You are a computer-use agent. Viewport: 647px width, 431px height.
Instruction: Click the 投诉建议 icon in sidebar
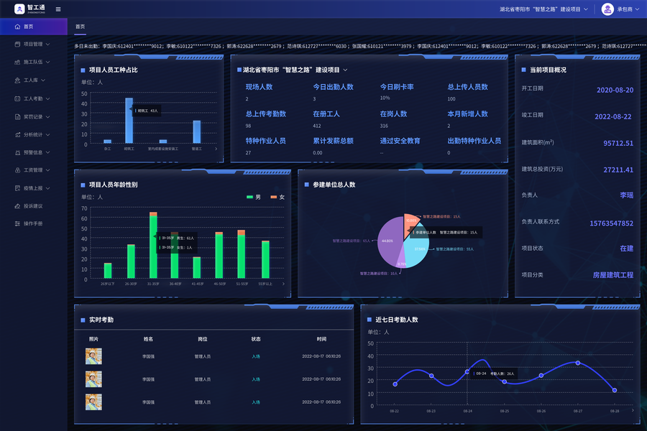coord(17,206)
